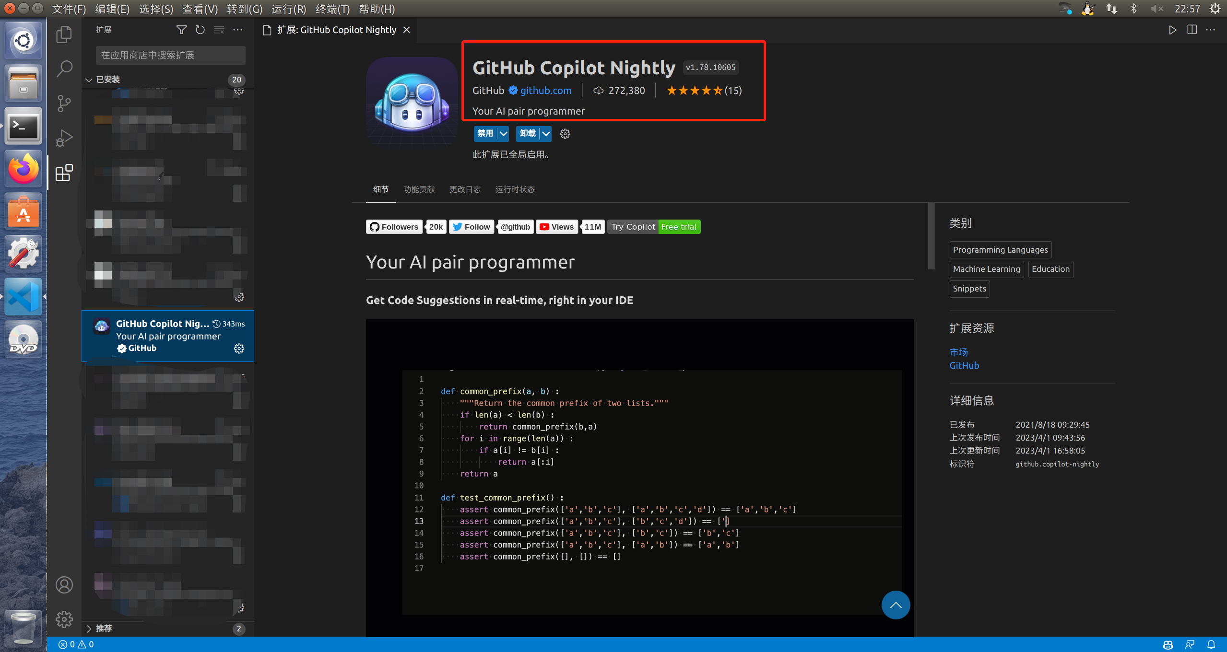Launch Firefox from the dock

click(x=23, y=169)
